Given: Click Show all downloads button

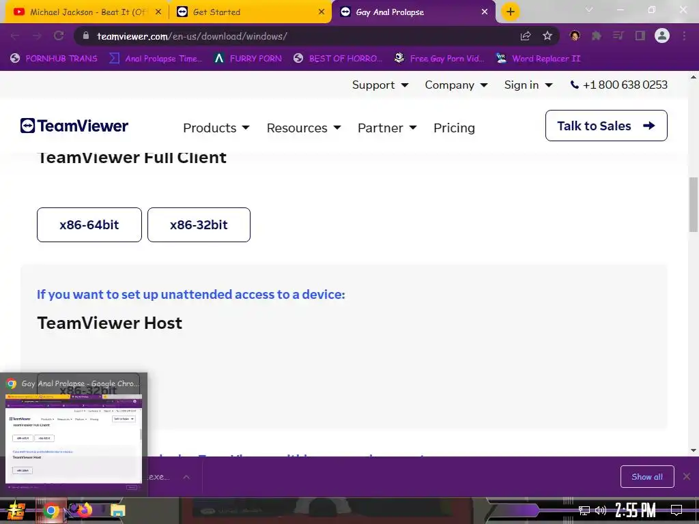Looking at the screenshot, I should pos(647,477).
